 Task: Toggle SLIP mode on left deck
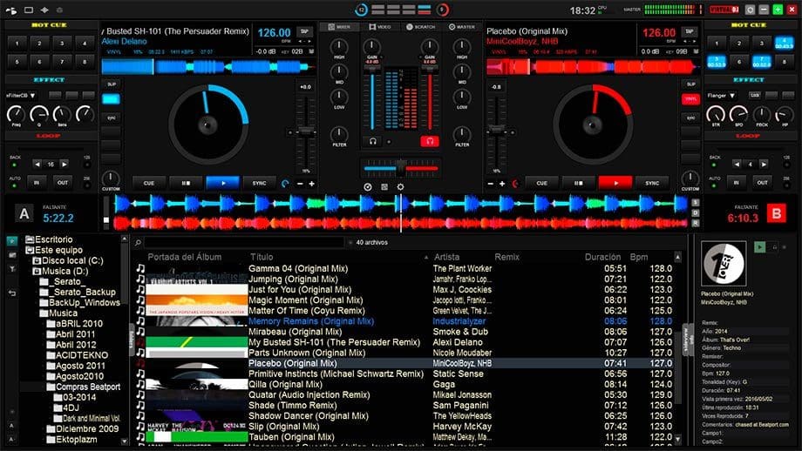tap(111, 84)
